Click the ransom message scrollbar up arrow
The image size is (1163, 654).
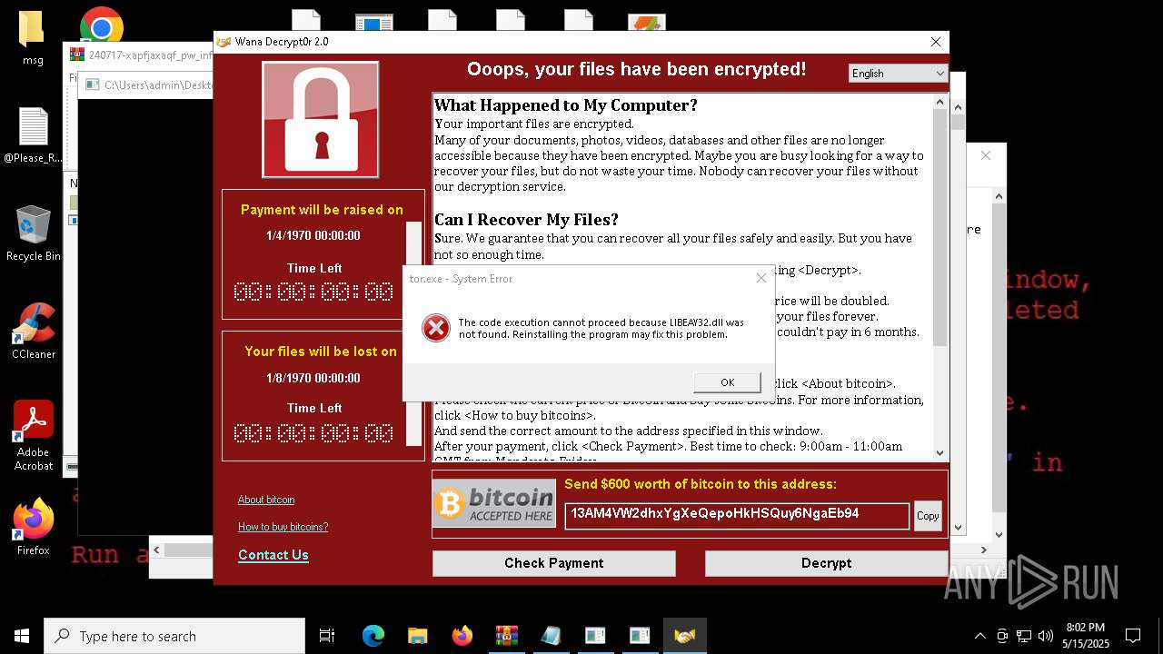[939, 103]
